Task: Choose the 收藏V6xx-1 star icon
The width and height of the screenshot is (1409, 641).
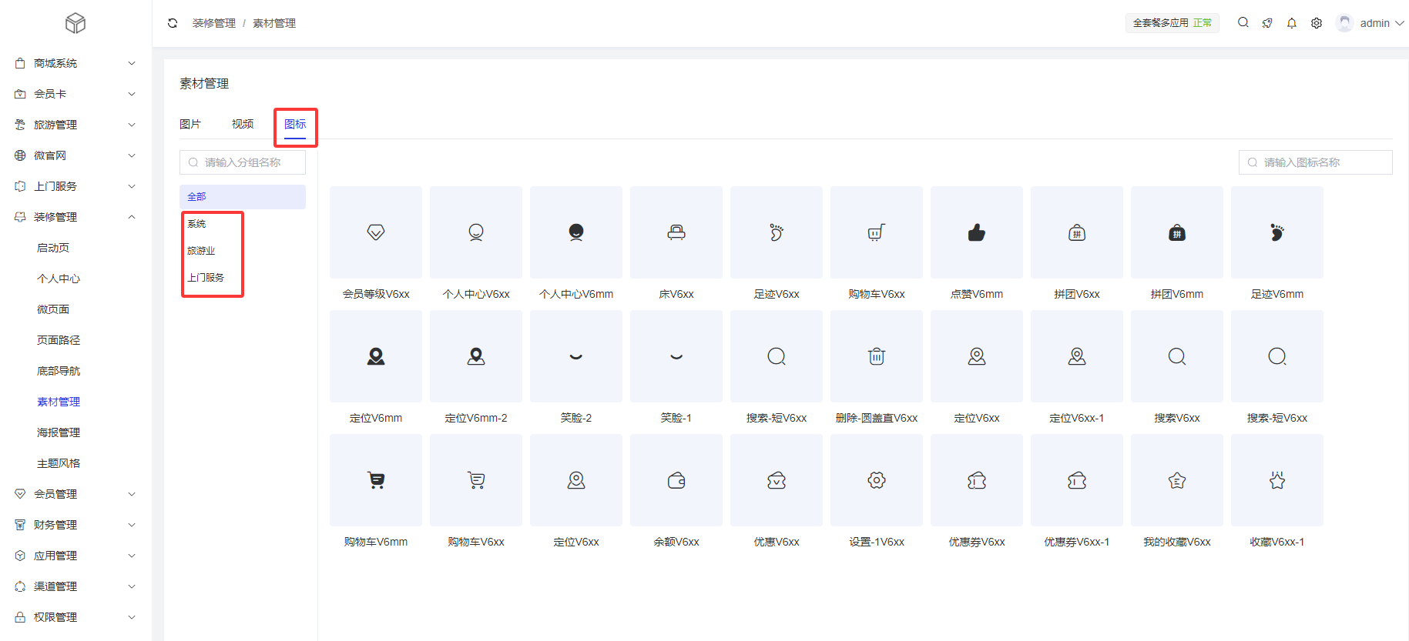Action: 1277,480
